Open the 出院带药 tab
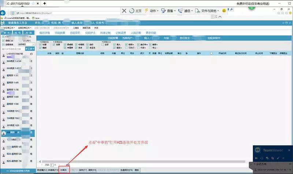The width and height of the screenshot is (293, 174). click(75, 33)
